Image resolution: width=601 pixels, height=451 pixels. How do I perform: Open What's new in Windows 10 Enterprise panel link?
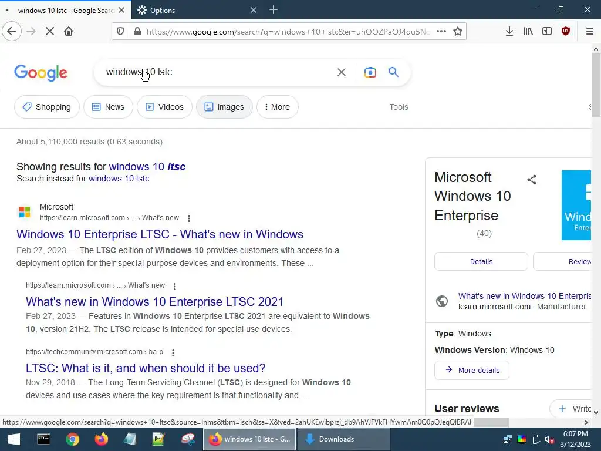(525, 297)
